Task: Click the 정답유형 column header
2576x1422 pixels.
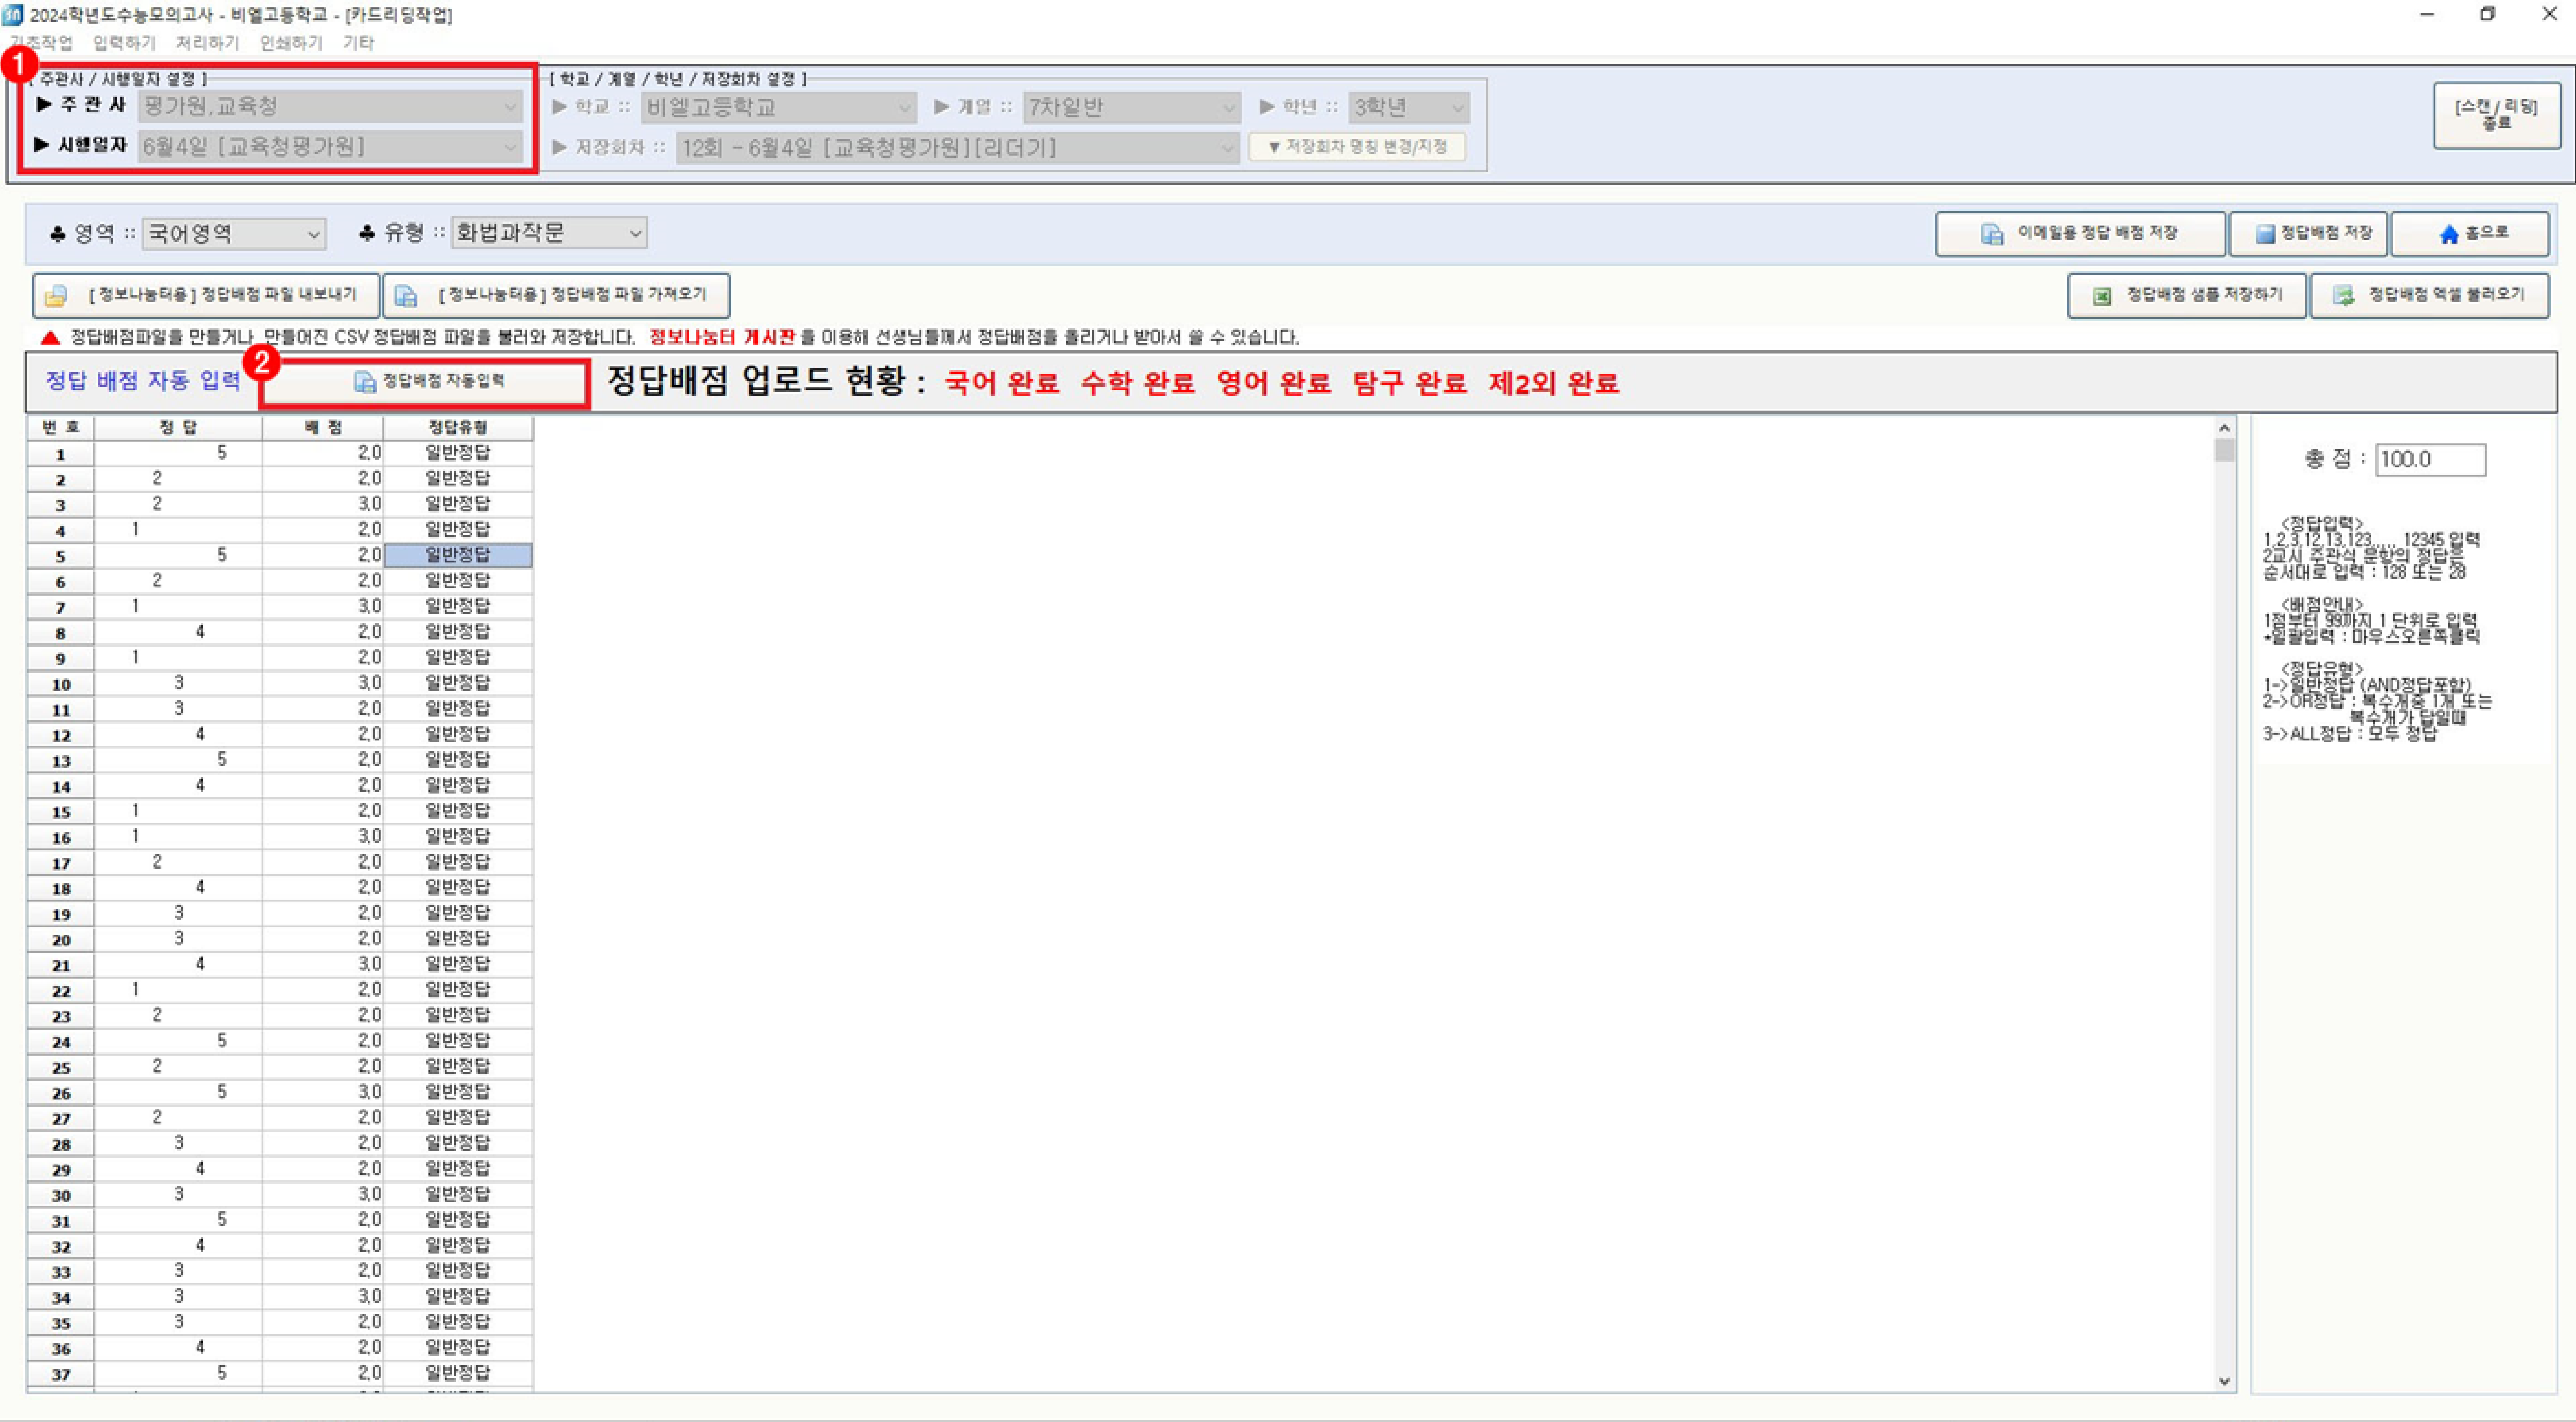Action: pos(458,428)
